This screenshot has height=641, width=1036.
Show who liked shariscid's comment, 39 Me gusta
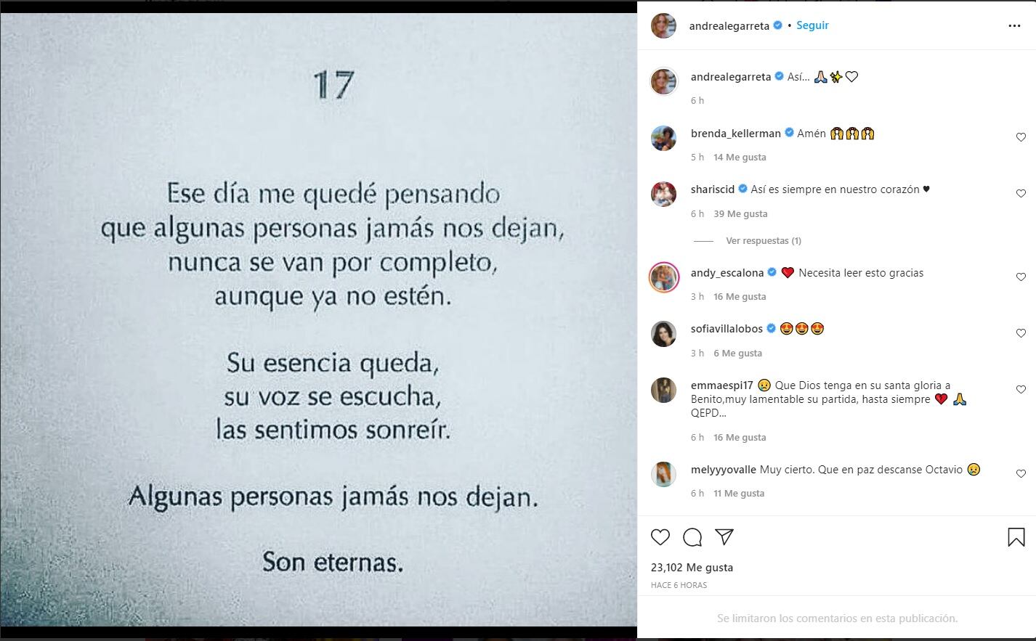click(x=740, y=213)
